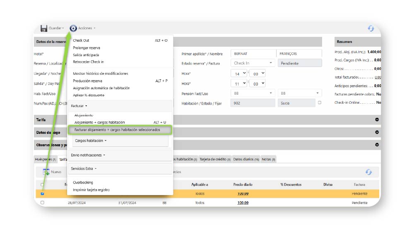The width and height of the screenshot is (414, 231).
Task: Expand the Observaciones section chevron icon
Action: click(377, 145)
